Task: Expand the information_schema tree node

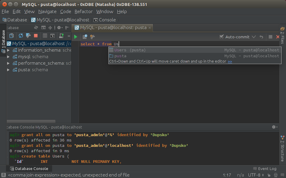Action: pos(8,50)
